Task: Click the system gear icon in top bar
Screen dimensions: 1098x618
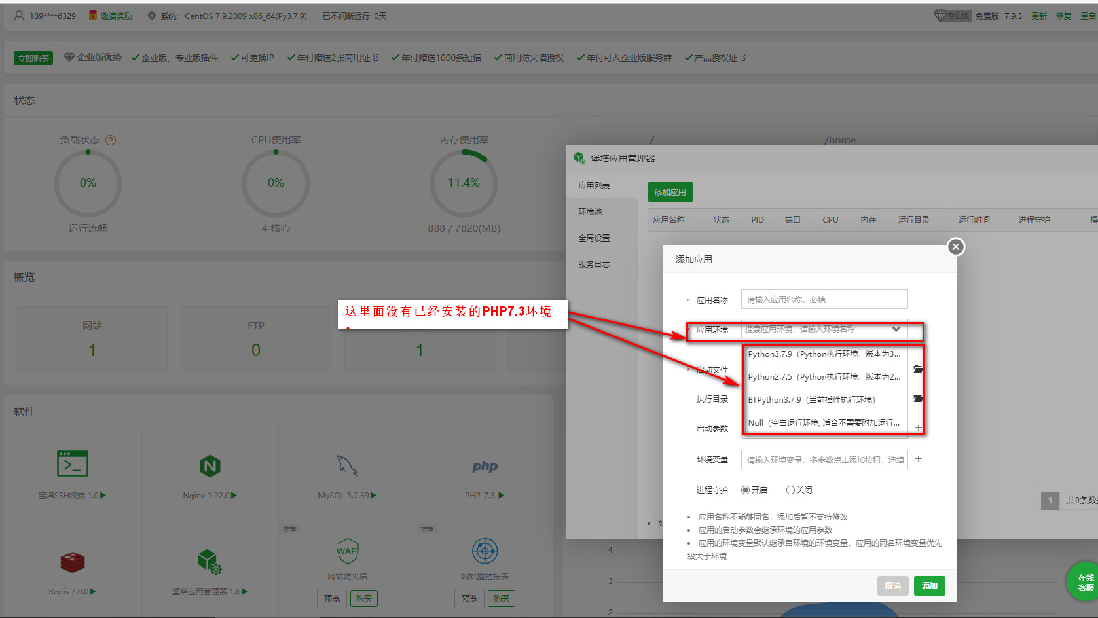Action: coord(152,16)
